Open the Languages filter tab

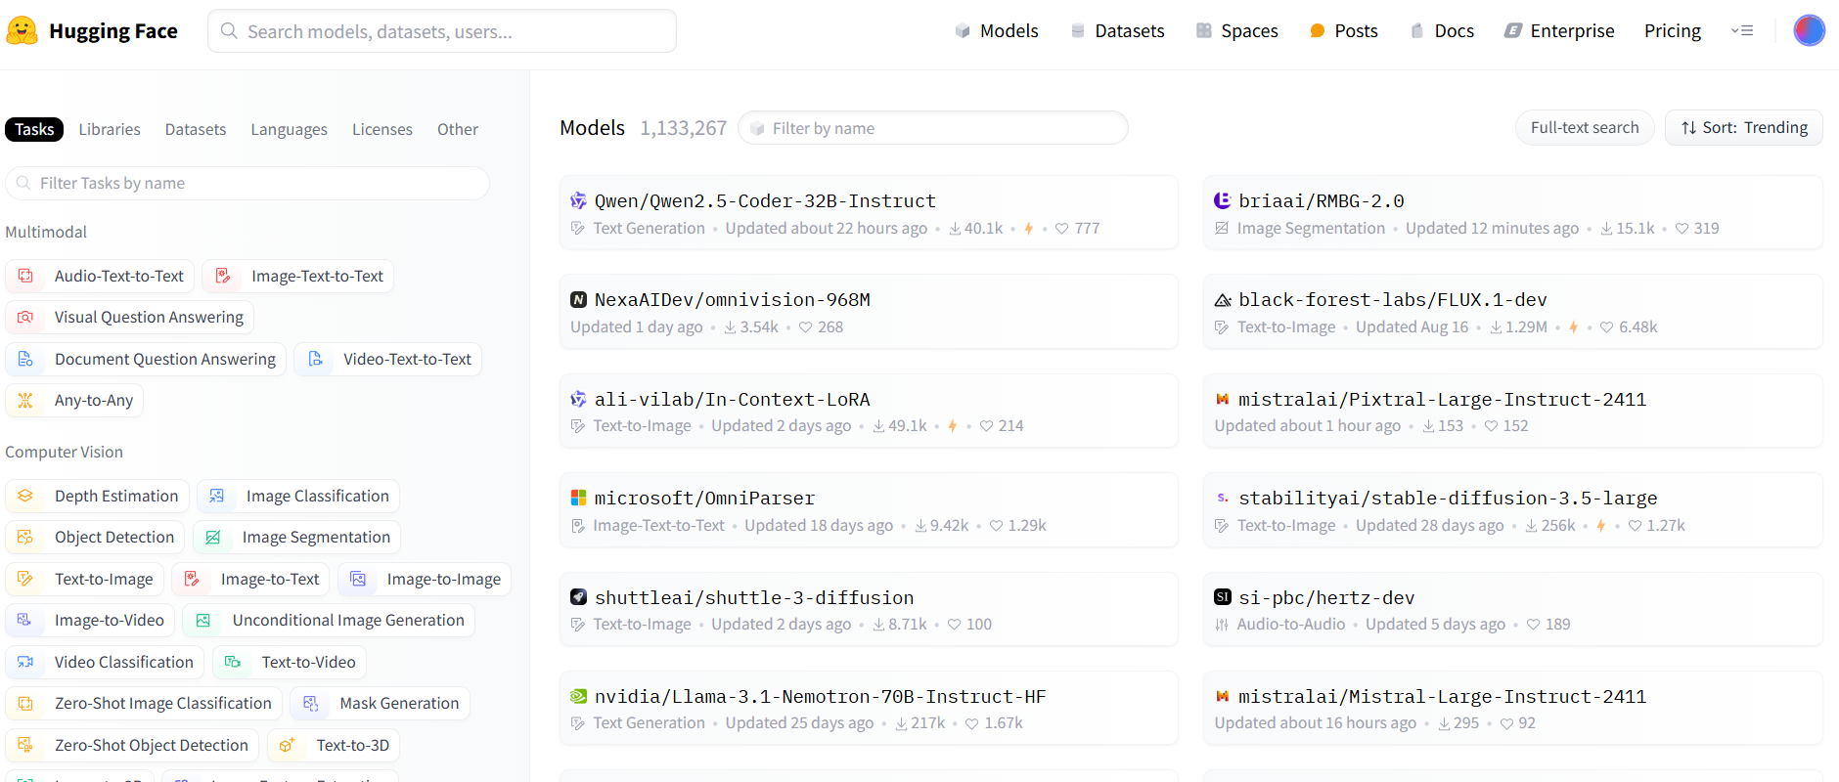[289, 129]
